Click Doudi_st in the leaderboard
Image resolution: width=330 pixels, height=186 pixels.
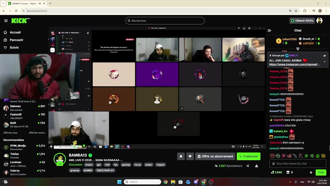click(308, 39)
